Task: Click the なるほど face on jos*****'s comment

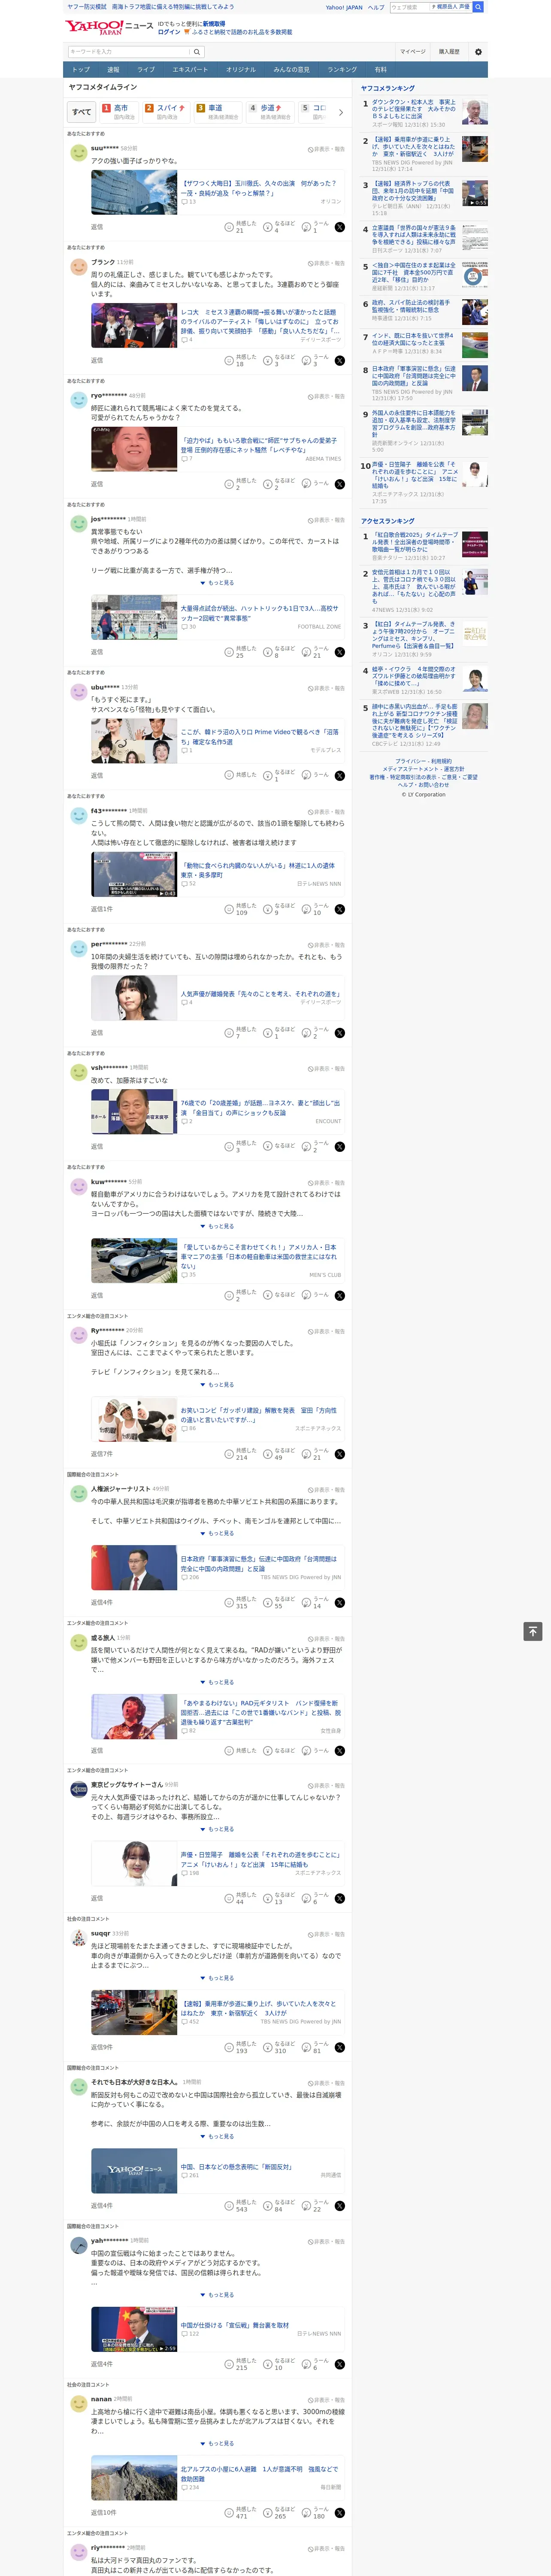Action: pos(268,652)
